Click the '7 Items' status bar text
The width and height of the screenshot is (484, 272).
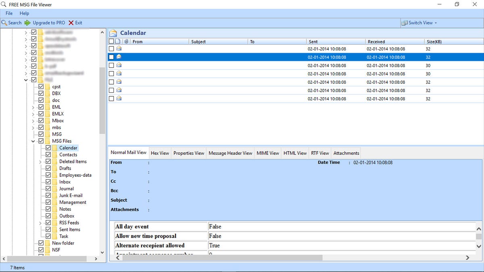tap(17, 268)
